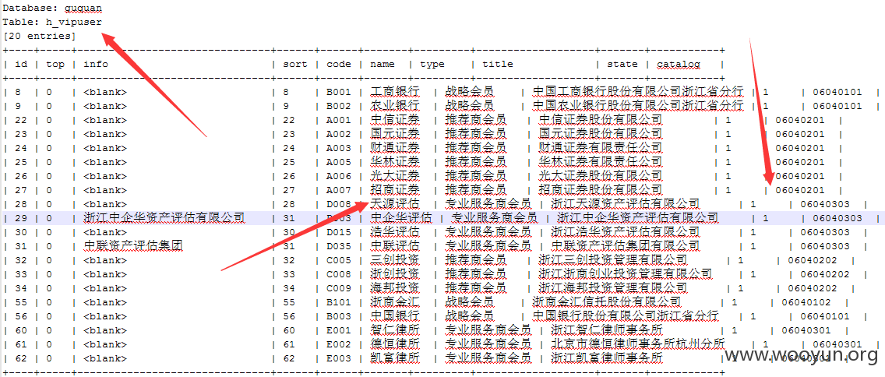Image resolution: width=885 pixels, height=377 pixels.
Task: Click title '浙江天源资产评估有限公司'
Action: tap(626, 204)
